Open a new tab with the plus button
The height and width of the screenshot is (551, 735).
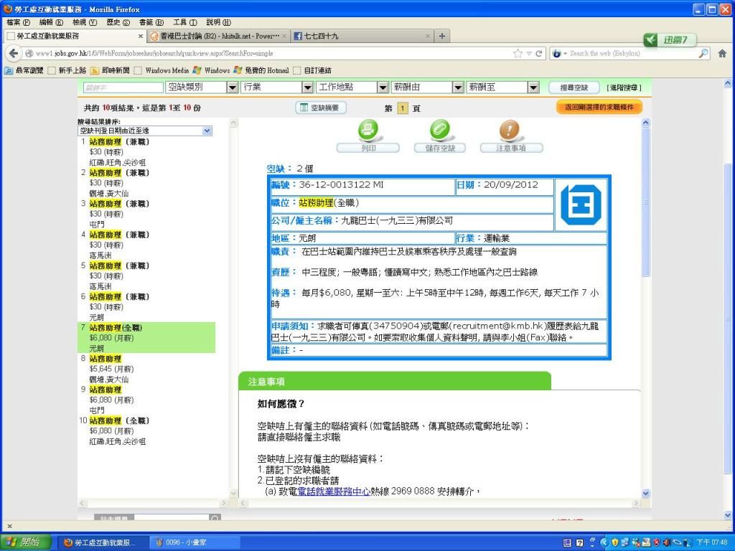pyautogui.click(x=441, y=36)
